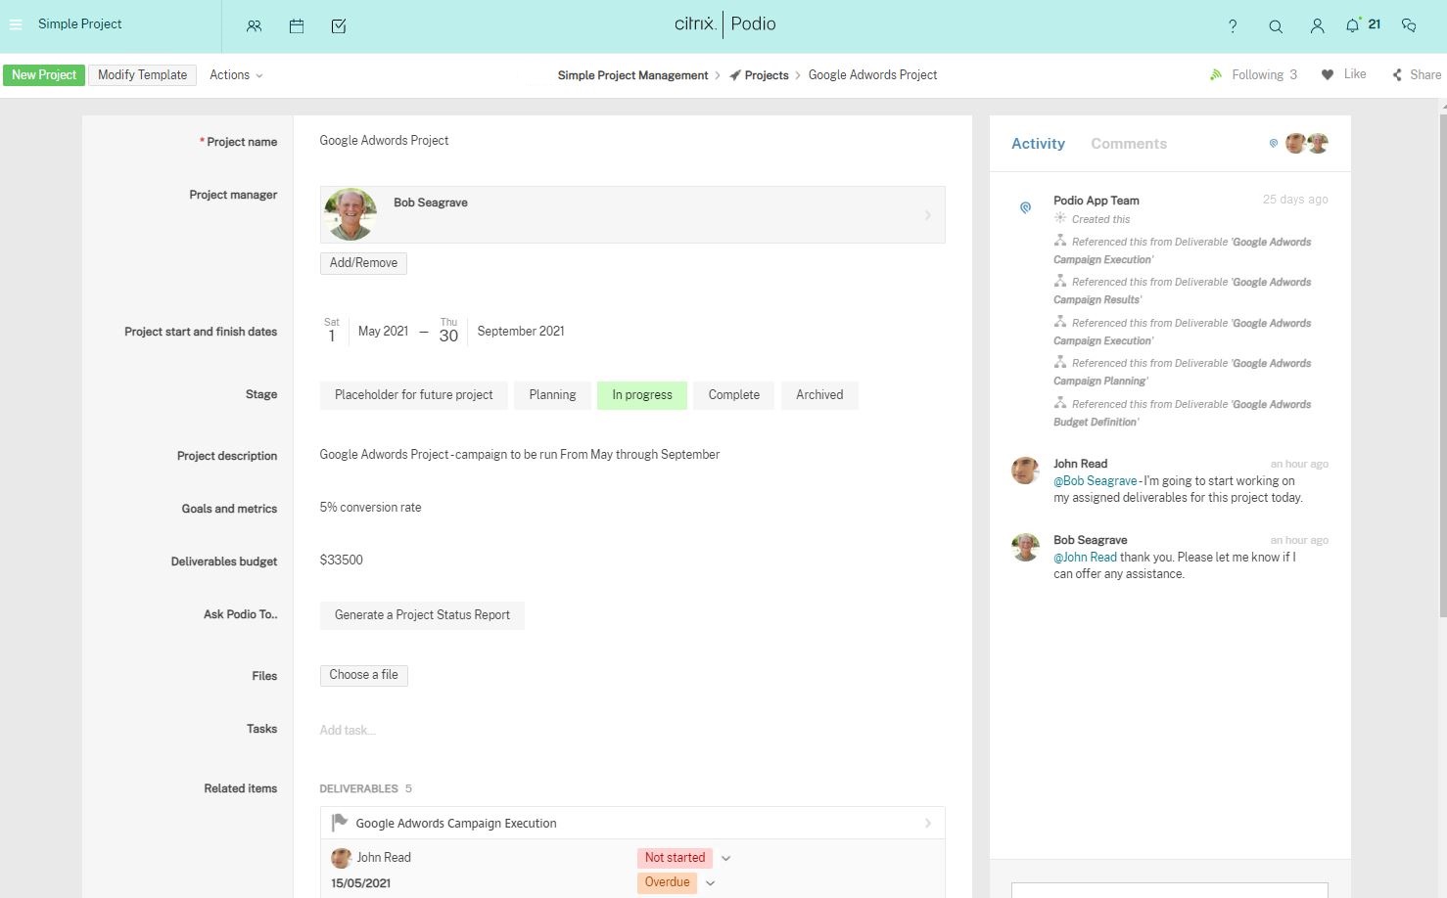The height and width of the screenshot is (898, 1447).
Task: Open search with magnifier icon
Action: [x=1276, y=26]
